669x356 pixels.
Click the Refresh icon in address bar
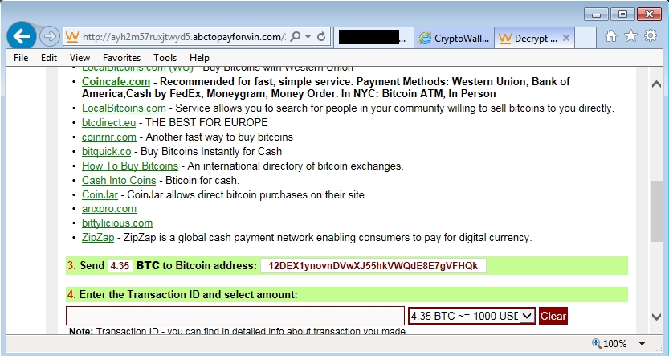tap(321, 37)
